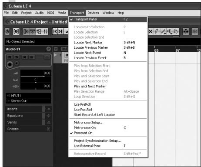Open Project Synchronization Setup...

pos(108,141)
